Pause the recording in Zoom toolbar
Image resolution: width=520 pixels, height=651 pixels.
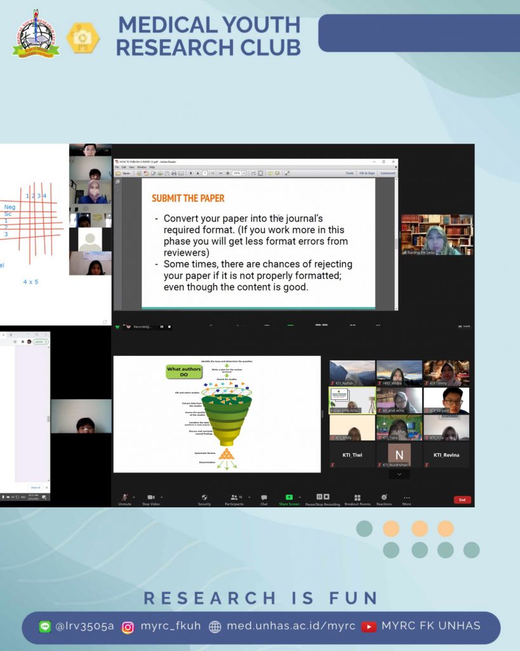tap(319, 497)
